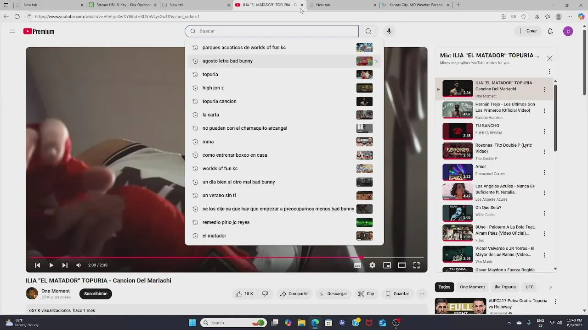Mute the video volume speaker icon
The image size is (588, 330).
pyautogui.click(x=79, y=265)
